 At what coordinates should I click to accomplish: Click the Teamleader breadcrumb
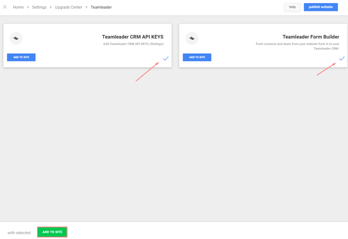pyautogui.click(x=101, y=7)
